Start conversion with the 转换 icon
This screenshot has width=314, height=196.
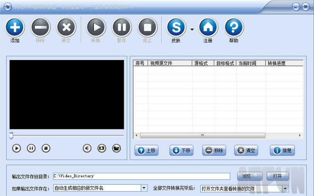(96, 27)
